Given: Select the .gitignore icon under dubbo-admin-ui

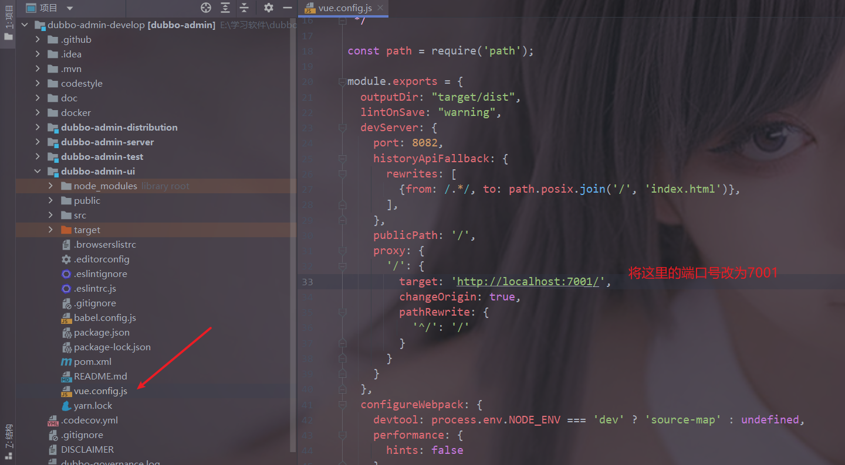Looking at the screenshot, I should [66, 303].
